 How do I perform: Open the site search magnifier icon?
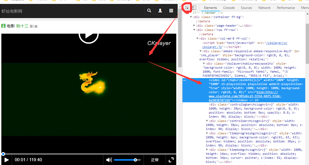click(x=149, y=11)
